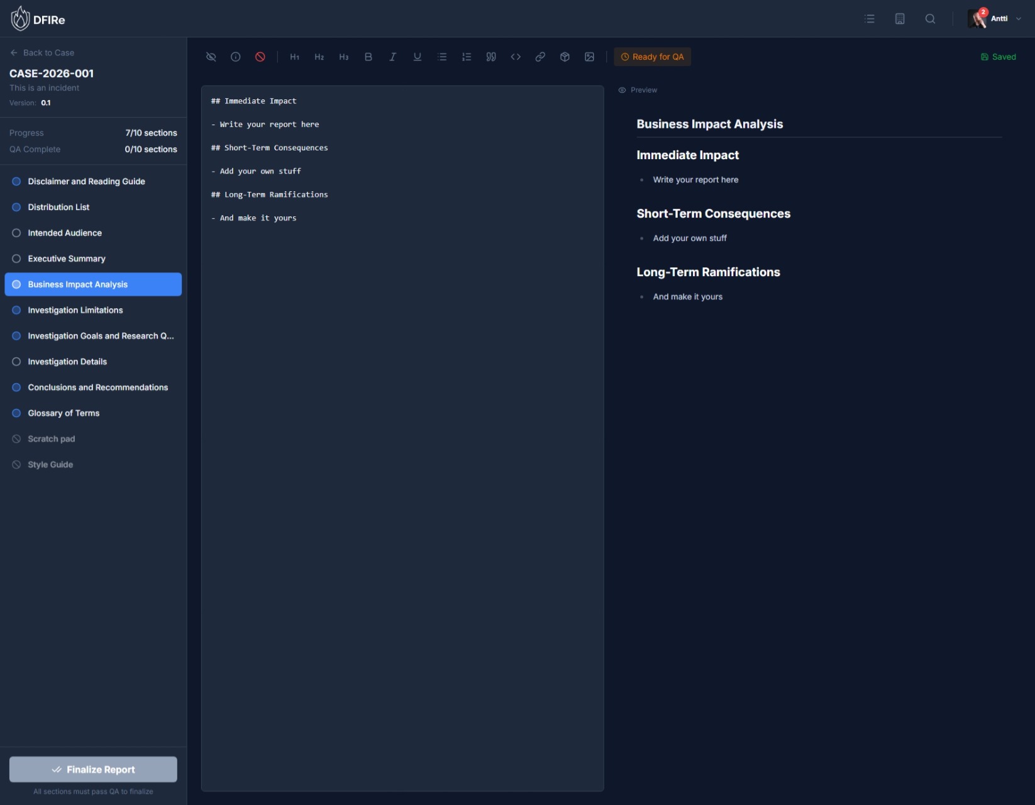Toggle the hide preview eye icon
This screenshot has width=1035, height=805.
211,57
